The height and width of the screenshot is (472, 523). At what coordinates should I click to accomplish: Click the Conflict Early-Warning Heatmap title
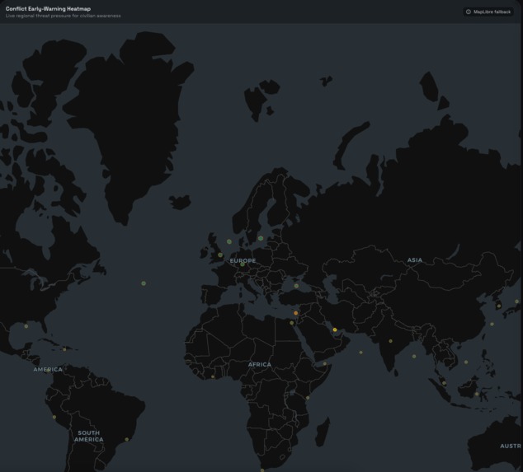(48, 9)
